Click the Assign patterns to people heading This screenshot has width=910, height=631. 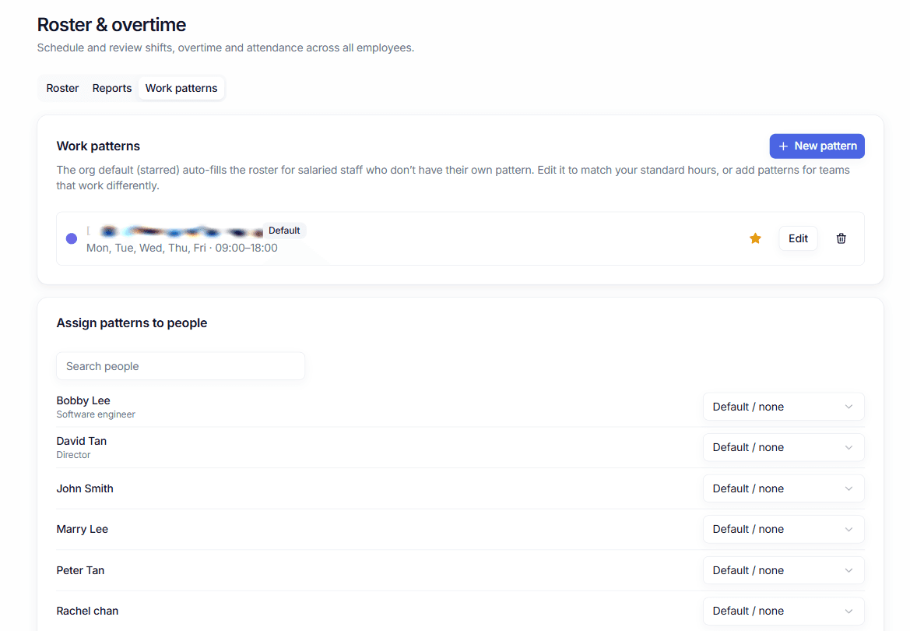(x=132, y=323)
